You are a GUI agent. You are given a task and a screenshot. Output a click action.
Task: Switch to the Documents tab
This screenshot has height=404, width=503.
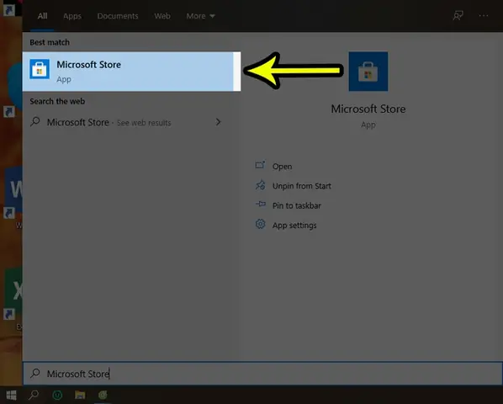[118, 16]
